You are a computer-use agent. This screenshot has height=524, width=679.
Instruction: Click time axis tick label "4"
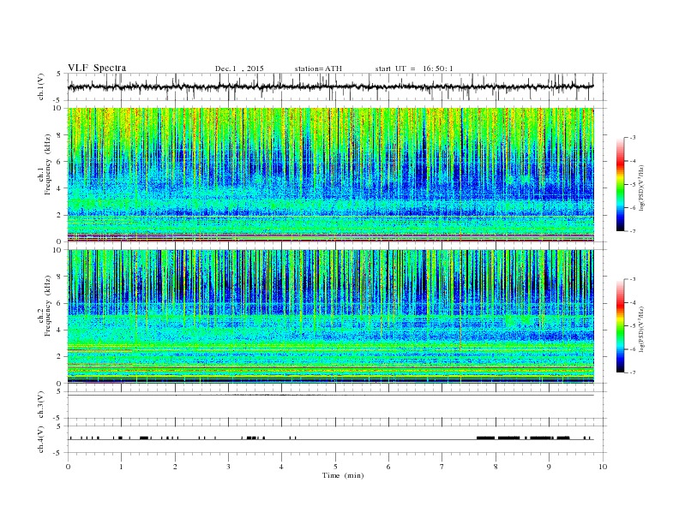[x=281, y=467]
